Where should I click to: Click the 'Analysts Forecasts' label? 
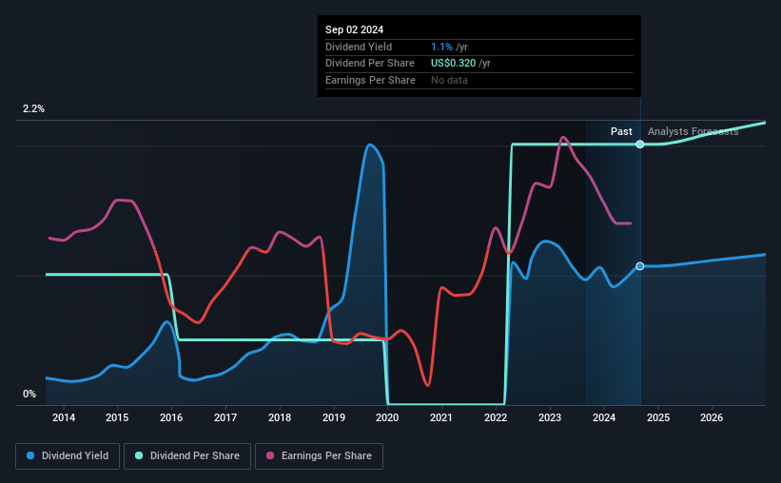pos(693,131)
